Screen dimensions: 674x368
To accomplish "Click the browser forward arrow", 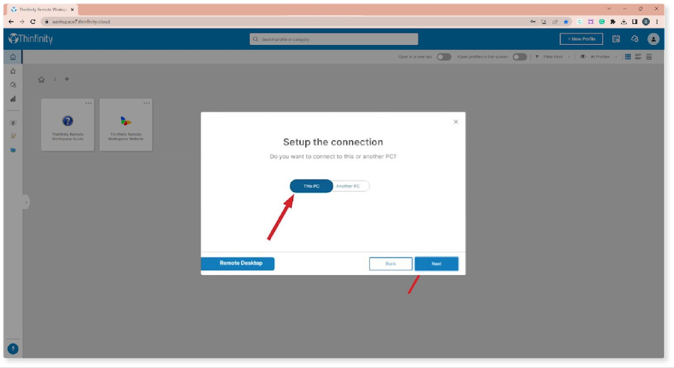I will pos(22,21).
